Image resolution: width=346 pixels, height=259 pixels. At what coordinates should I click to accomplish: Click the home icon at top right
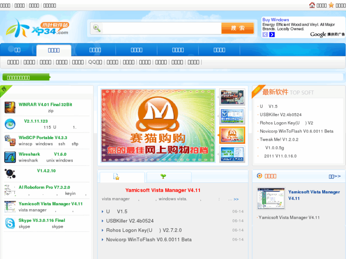click(312, 5)
